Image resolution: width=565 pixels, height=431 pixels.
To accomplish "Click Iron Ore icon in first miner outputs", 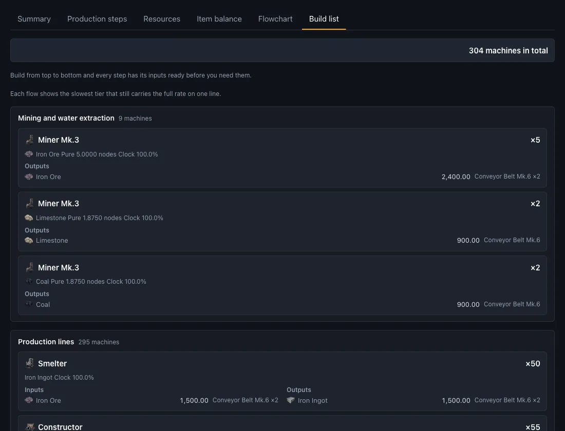I will pos(29,177).
